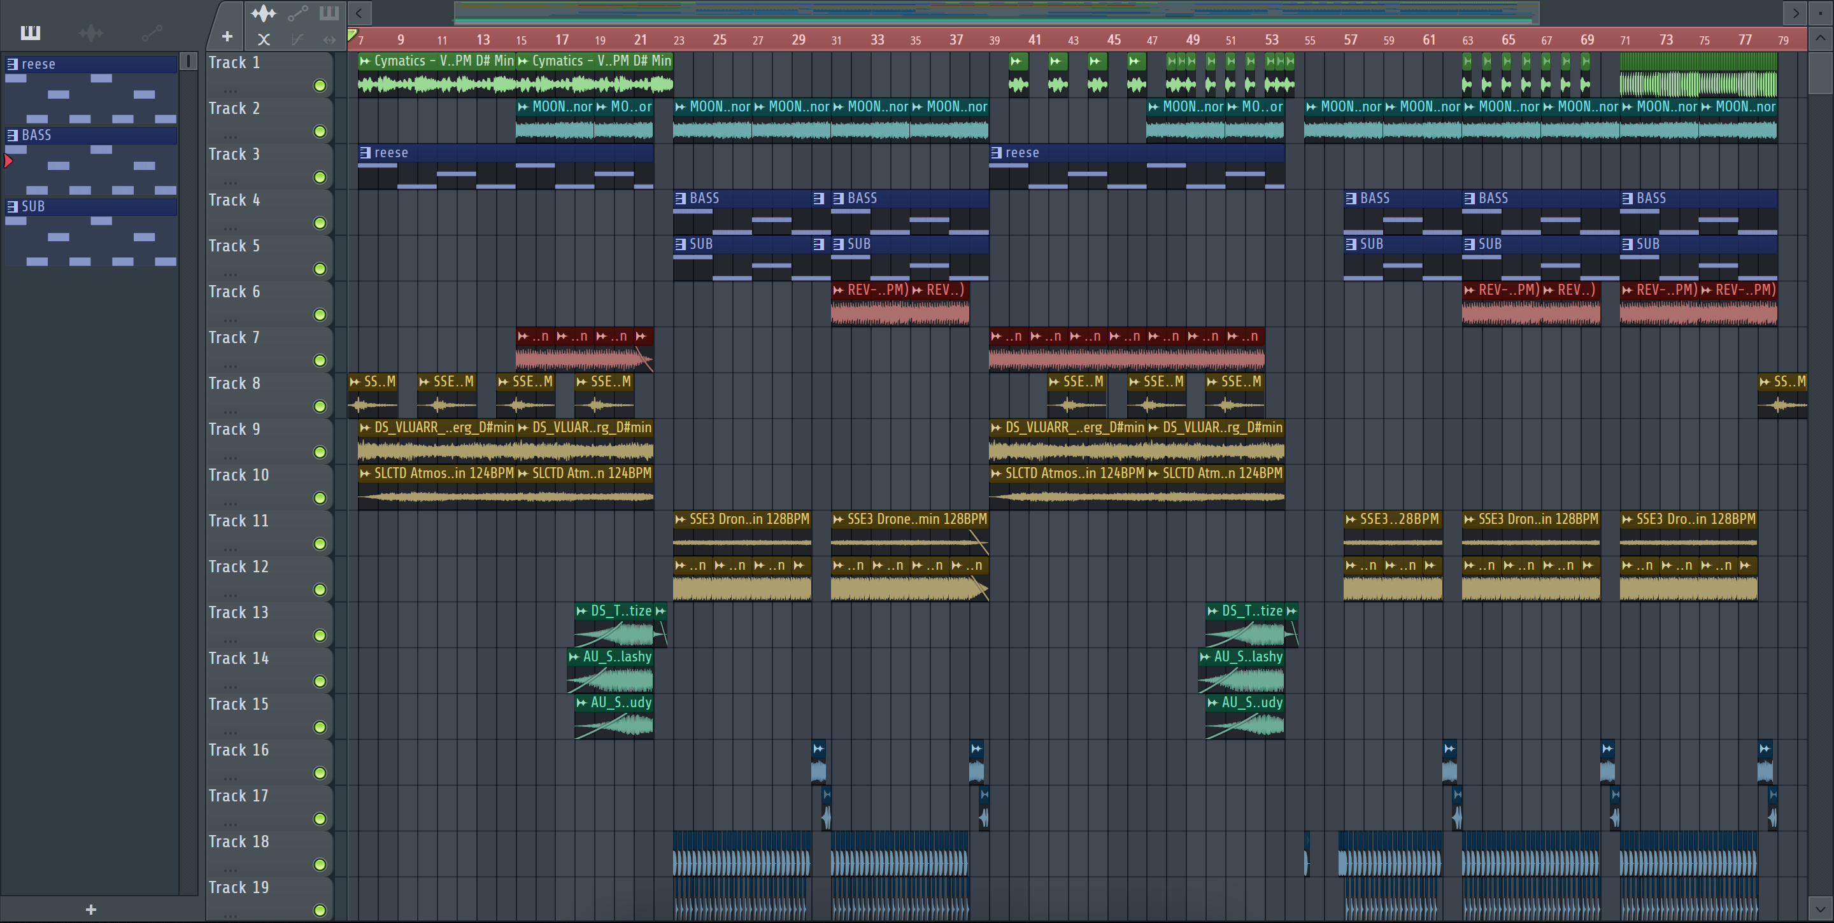Focus audio clips in the playlist
Viewport: 1834px width, 923px height.
[x=264, y=13]
